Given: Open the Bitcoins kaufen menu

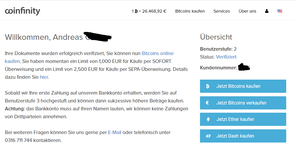Looking at the screenshot, I should click(x=190, y=11).
